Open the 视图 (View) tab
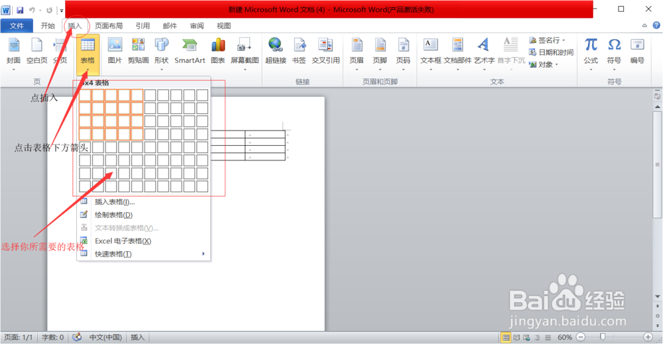The image size is (663, 344). (223, 26)
